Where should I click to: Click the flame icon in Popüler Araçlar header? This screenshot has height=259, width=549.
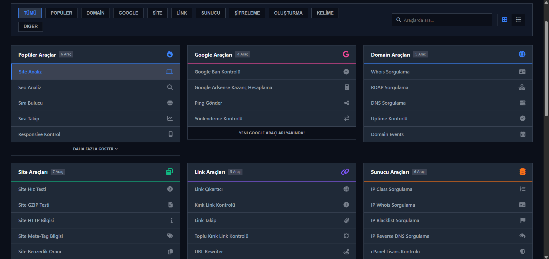pyautogui.click(x=170, y=54)
